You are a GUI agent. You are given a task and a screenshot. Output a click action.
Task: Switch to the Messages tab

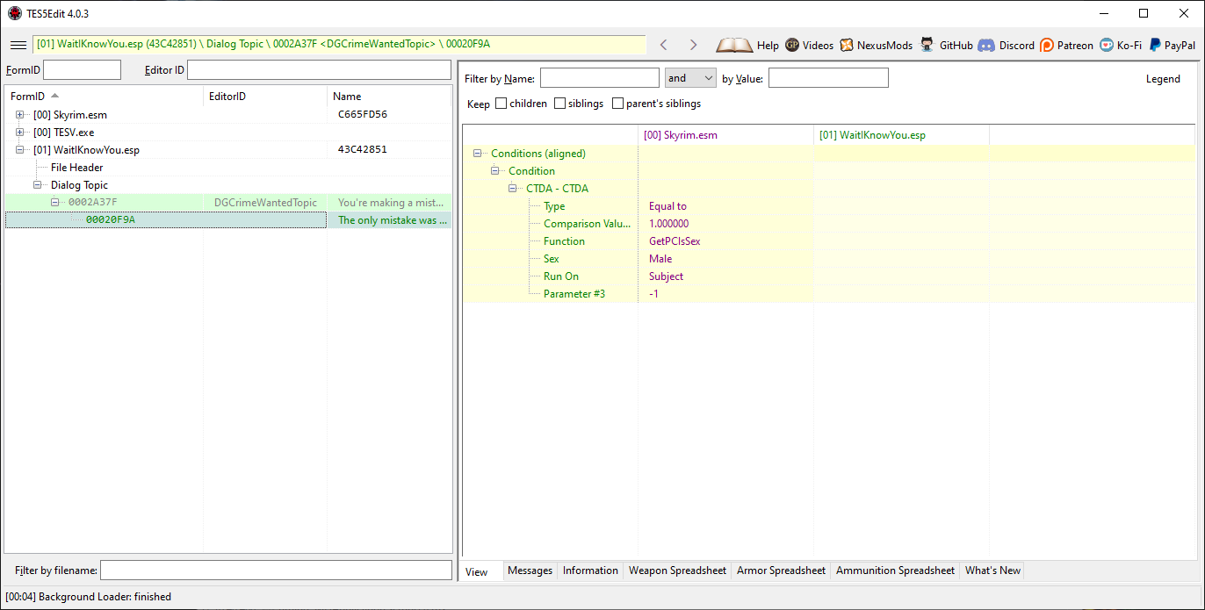[x=530, y=571]
